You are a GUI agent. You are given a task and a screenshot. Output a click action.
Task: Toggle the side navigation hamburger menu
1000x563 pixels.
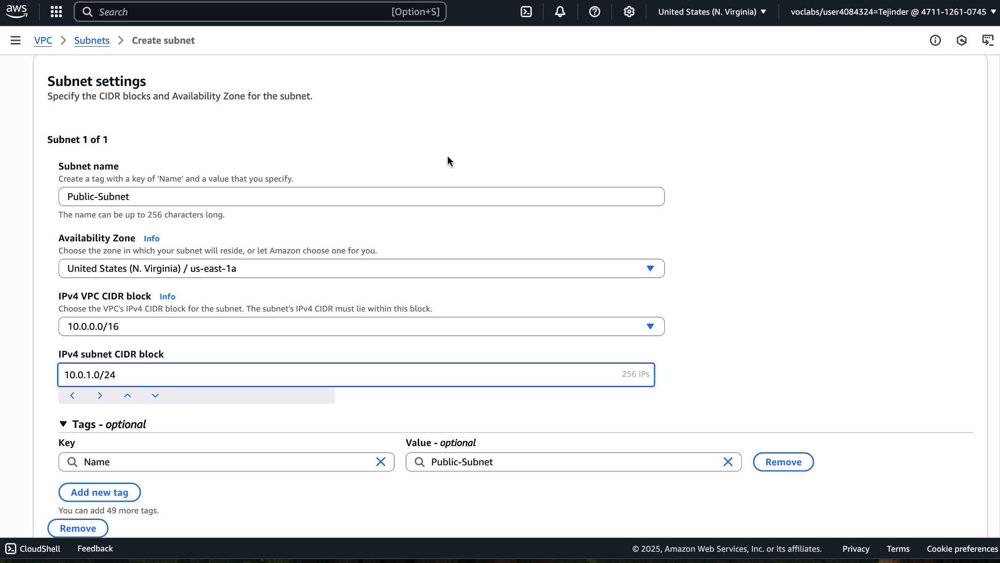click(x=15, y=40)
